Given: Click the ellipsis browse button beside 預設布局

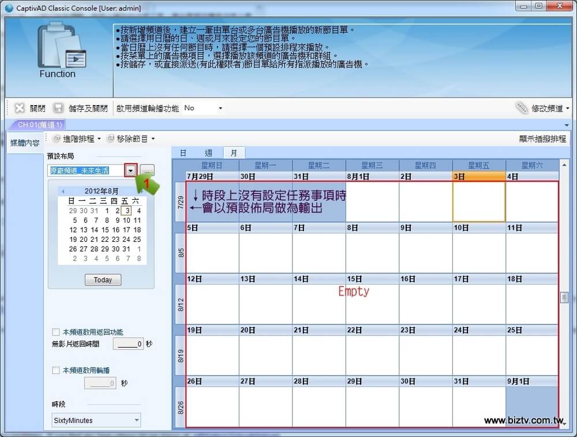Looking at the screenshot, I should click(x=147, y=171).
